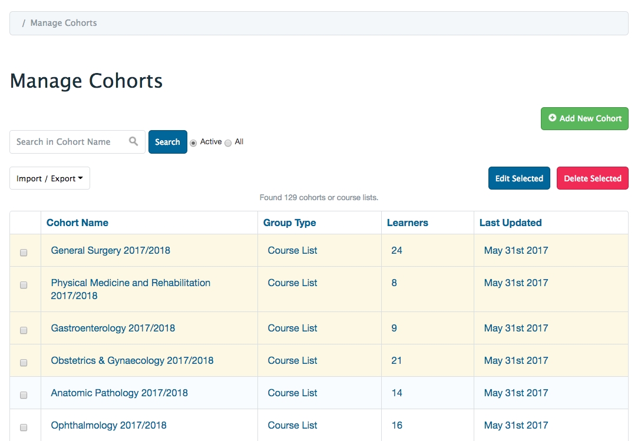This screenshot has width=641, height=441.
Task: Tick the Physical Medicine and Rehabilitation checkbox
Action: point(24,285)
